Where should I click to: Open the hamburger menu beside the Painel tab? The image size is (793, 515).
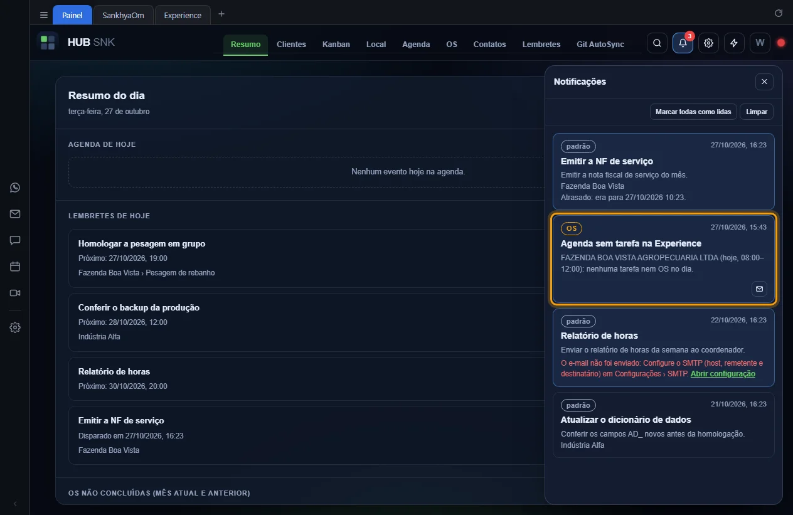[x=43, y=15]
